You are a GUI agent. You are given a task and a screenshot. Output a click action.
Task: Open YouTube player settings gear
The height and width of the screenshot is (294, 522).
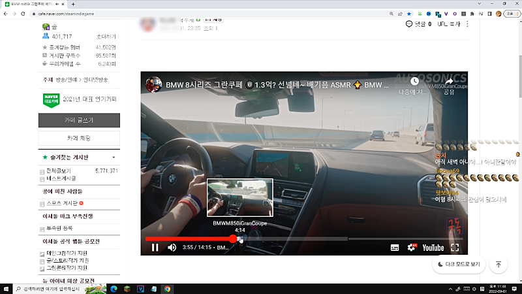412,248
